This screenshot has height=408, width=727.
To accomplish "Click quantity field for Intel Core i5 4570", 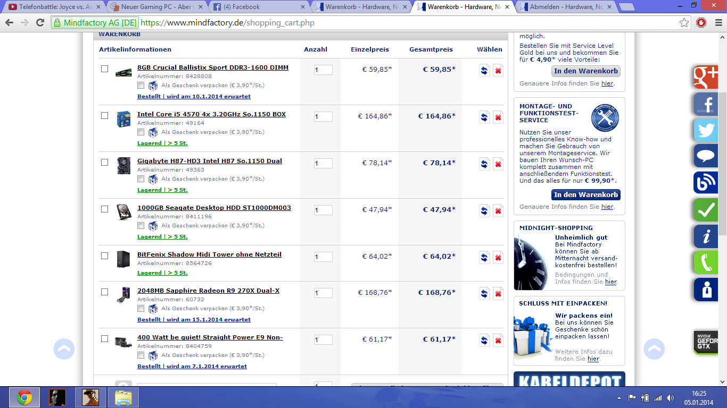I will pos(323,116).
